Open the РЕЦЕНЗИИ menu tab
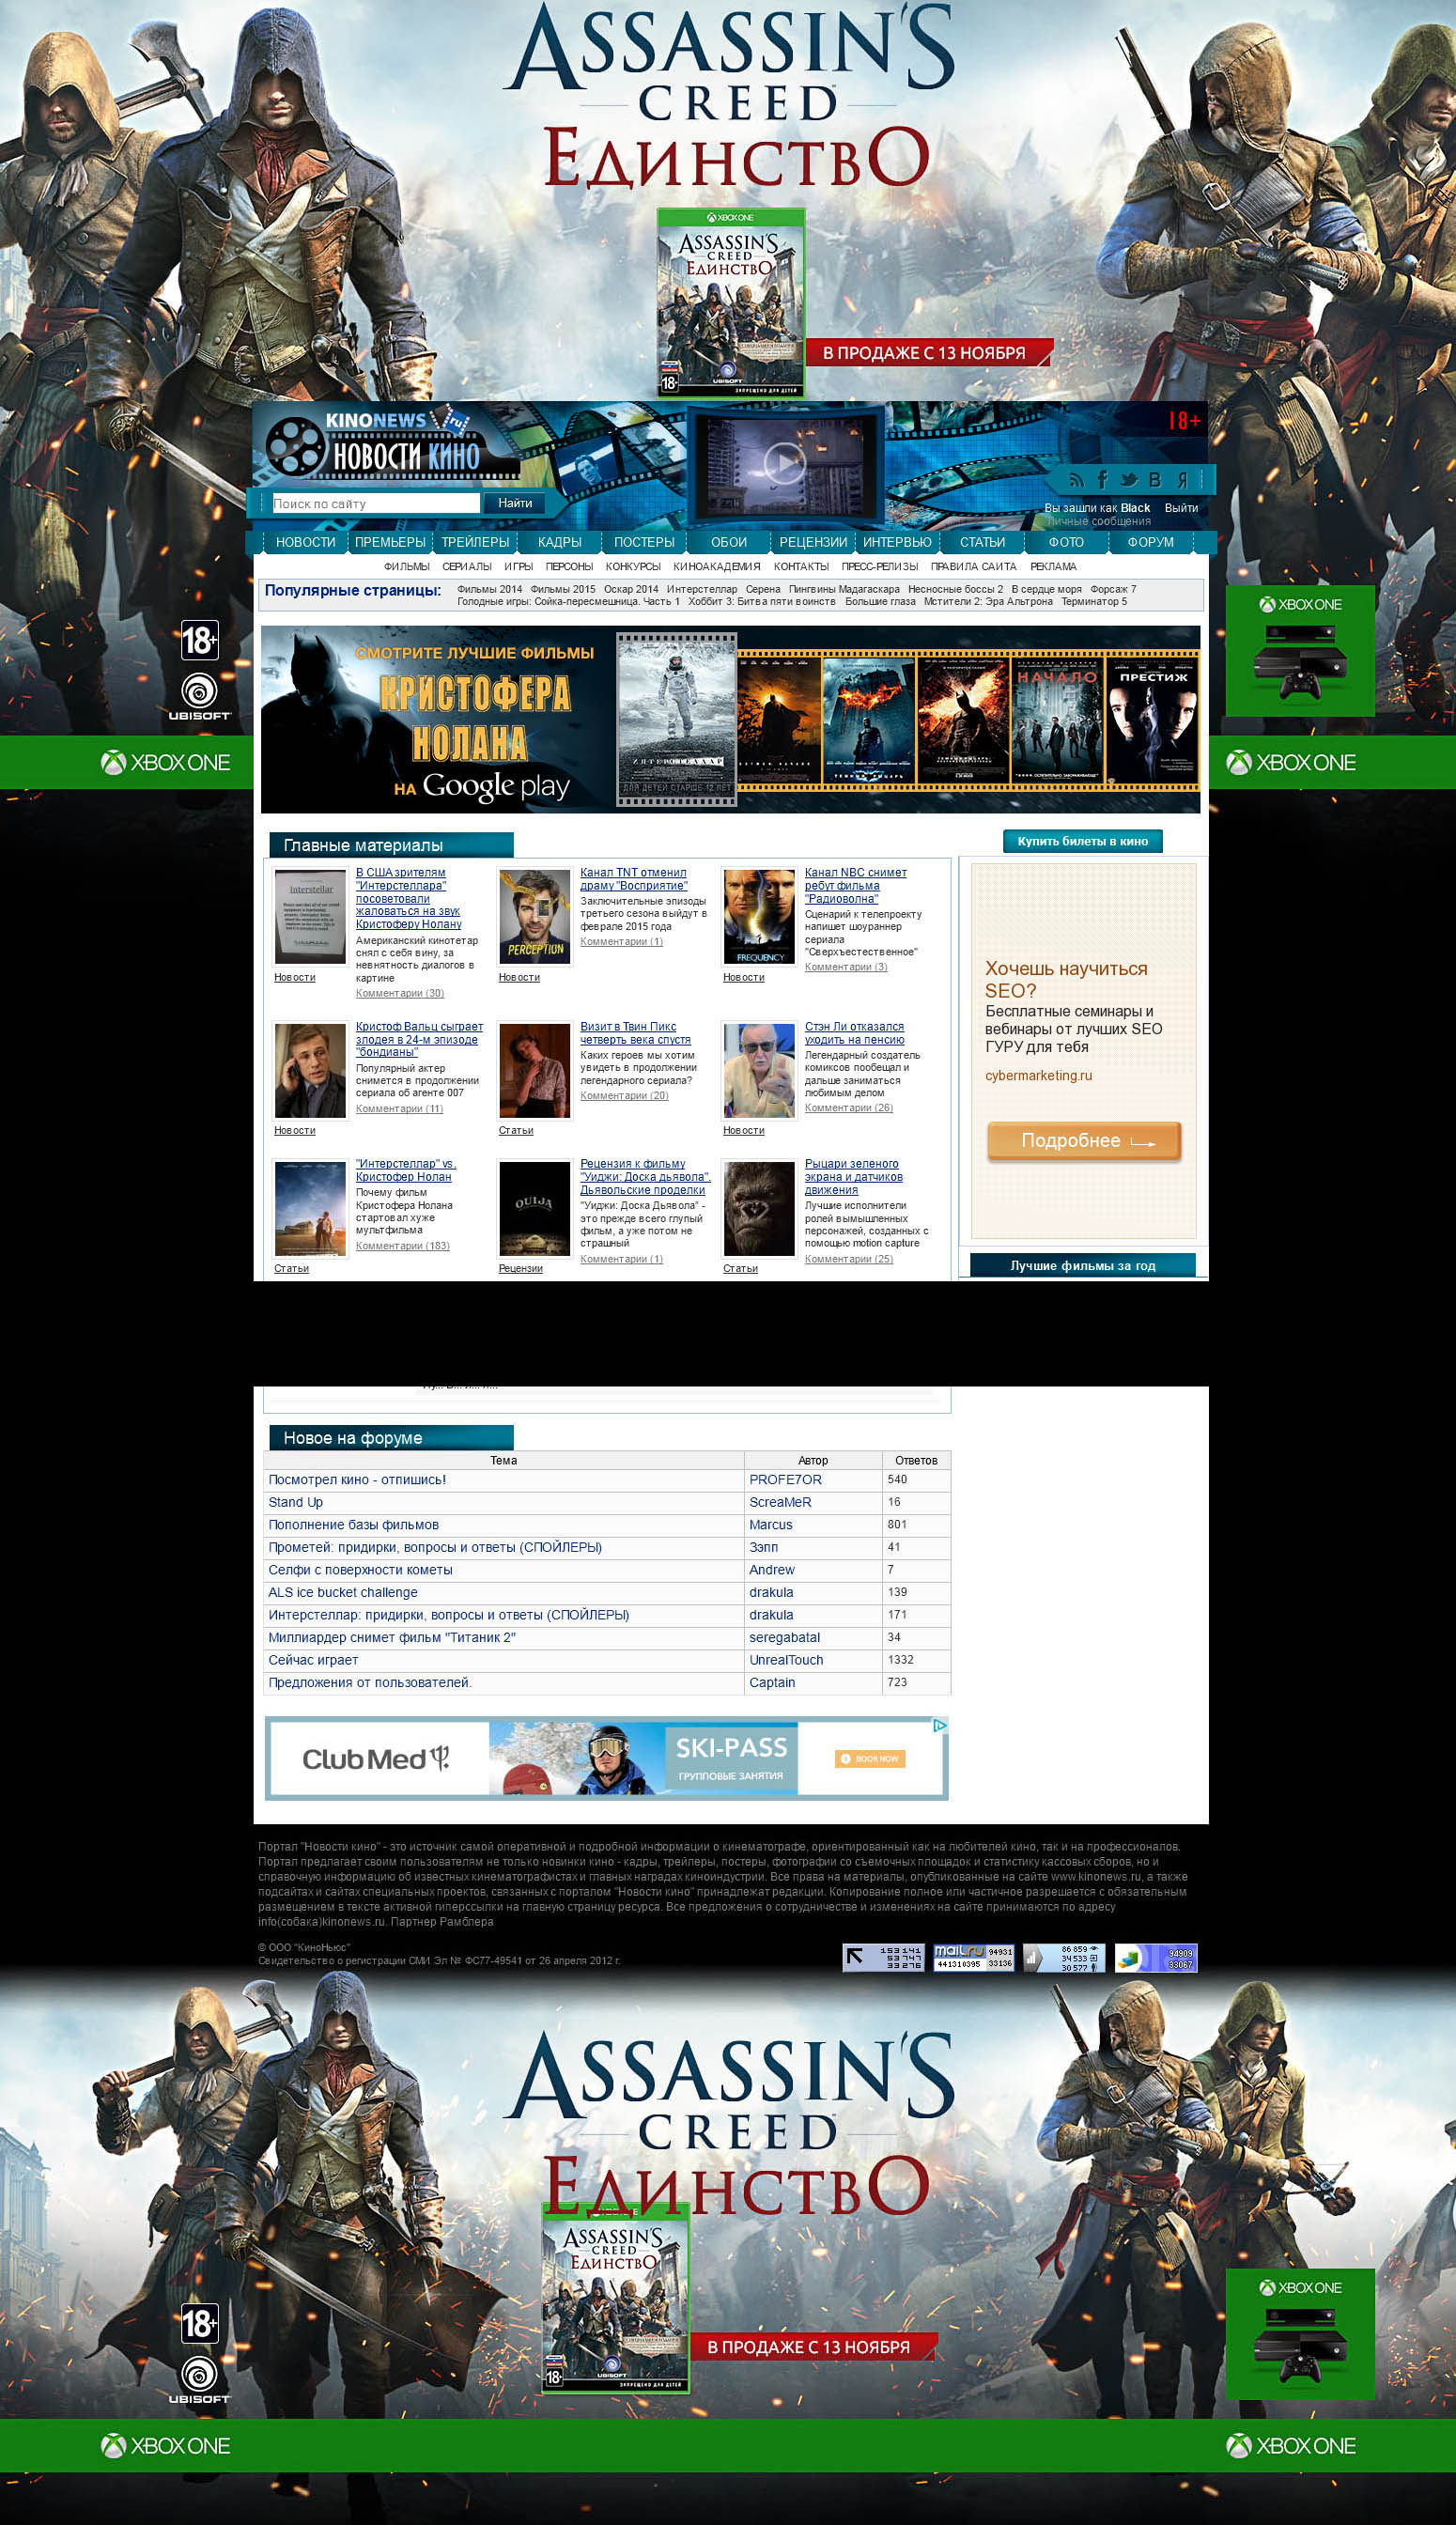Viewport: 1456px width, 2525px height. tap(813, 542)
